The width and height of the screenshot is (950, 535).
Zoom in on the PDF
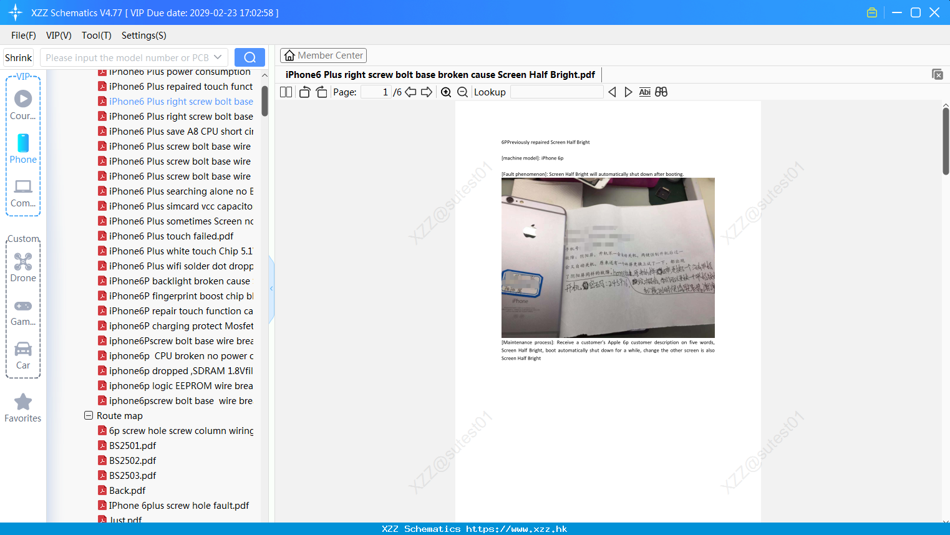(446, 92)
